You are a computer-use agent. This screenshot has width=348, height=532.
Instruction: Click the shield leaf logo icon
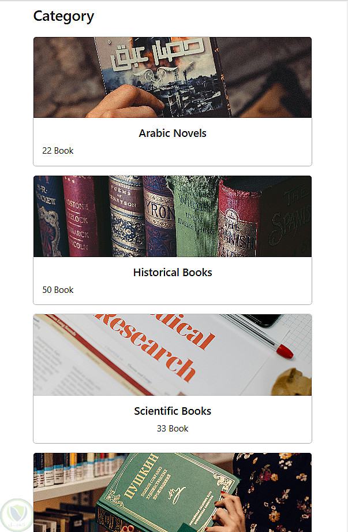tap(16, 516)
